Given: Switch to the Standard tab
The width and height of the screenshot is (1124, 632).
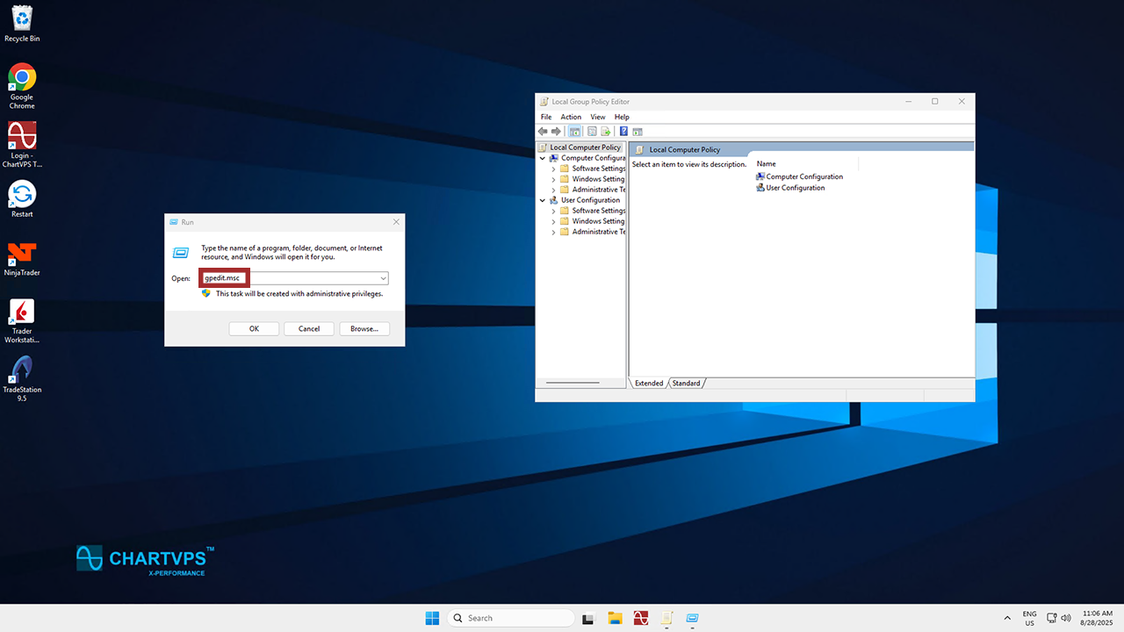Looking at the screenshot, I should click(x=687, y=384).
